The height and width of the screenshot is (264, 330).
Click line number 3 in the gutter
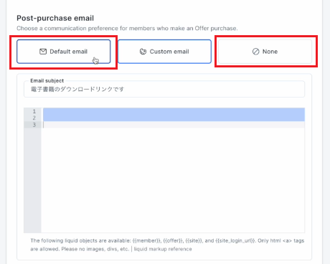pyautogui.click(x=34, y=125)
